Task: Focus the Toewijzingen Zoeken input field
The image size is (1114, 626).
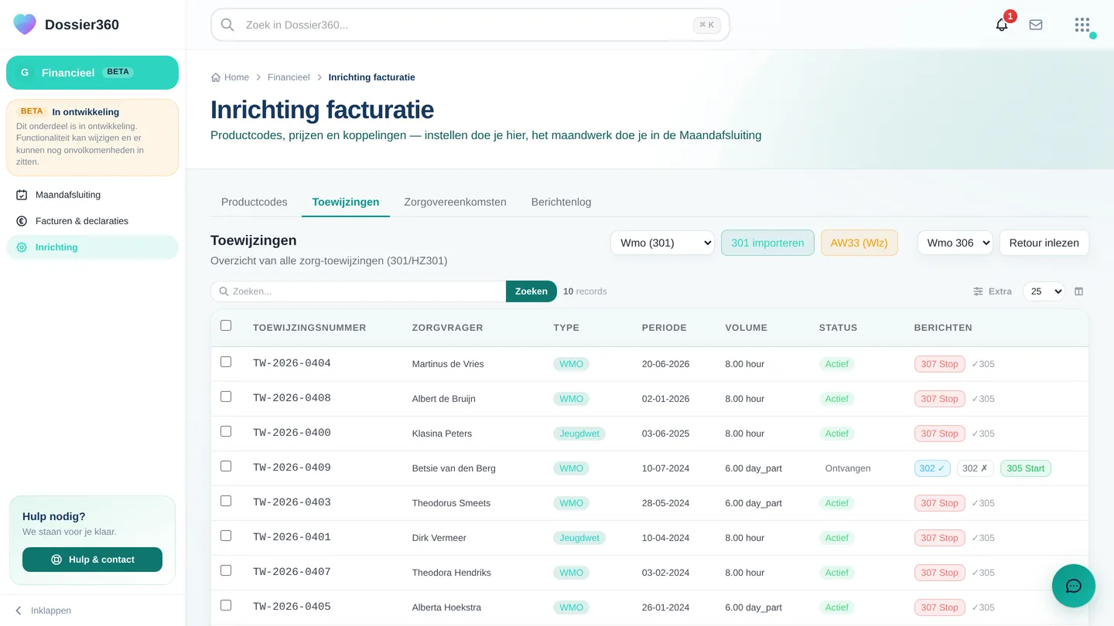Action: [x=358, y=291]
